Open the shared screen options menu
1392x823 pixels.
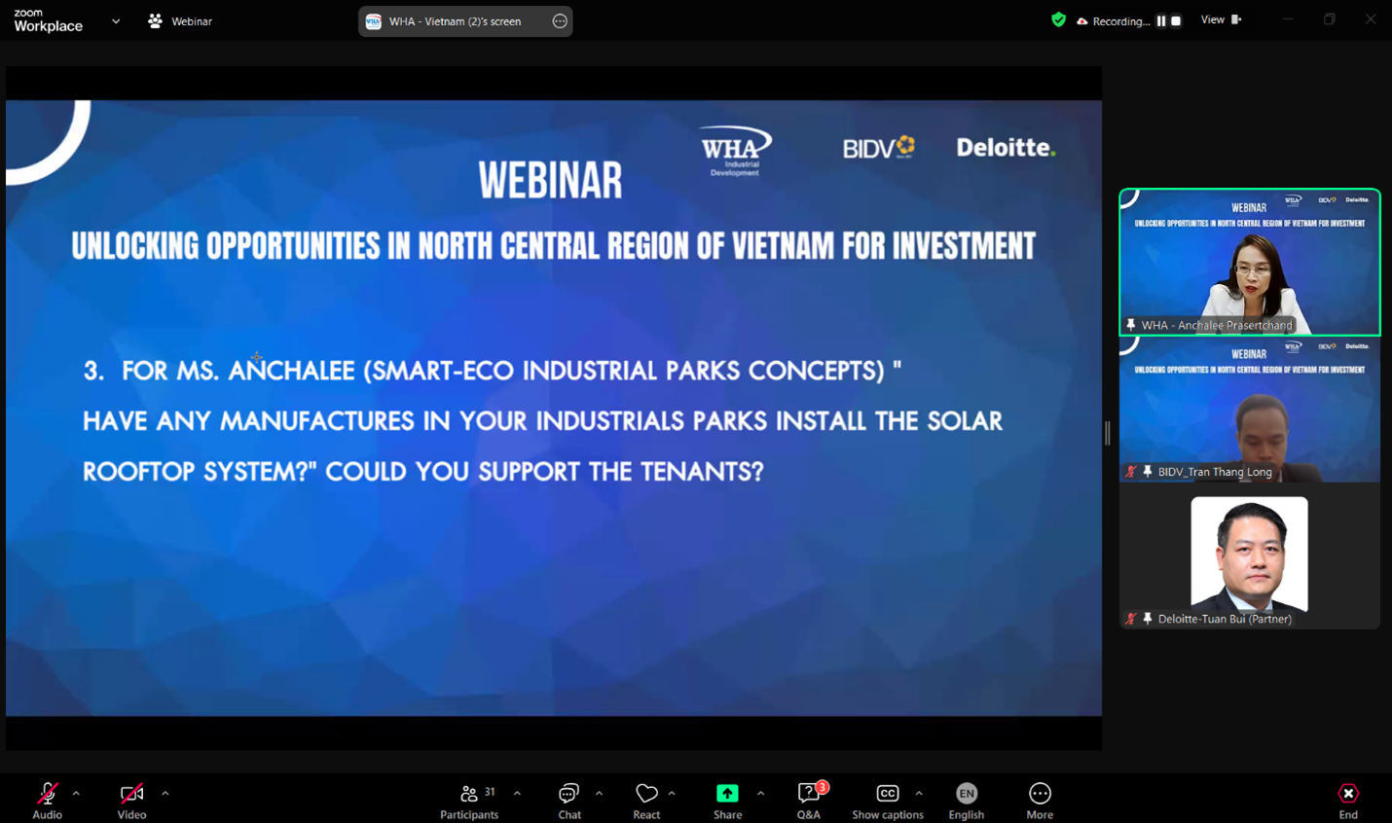[x=560, y=21]
